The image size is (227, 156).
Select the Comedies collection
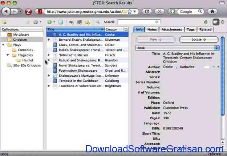(25, 50)
